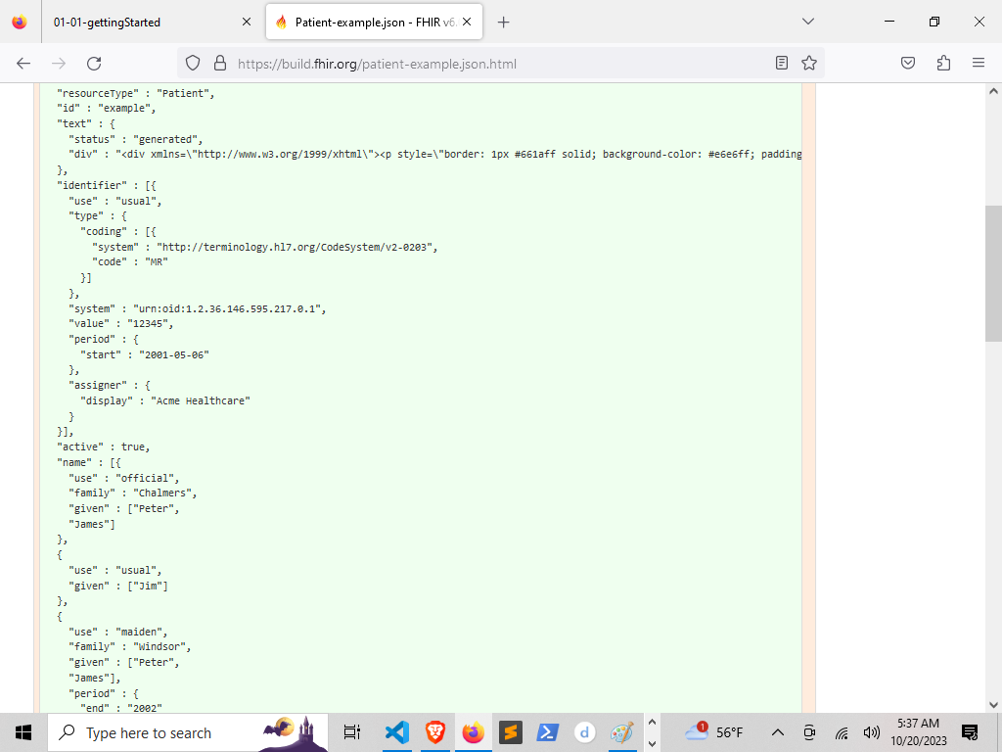Open Task View on the taskbar
Viewport: 1002px width, 752px height.
click(352, 732)
